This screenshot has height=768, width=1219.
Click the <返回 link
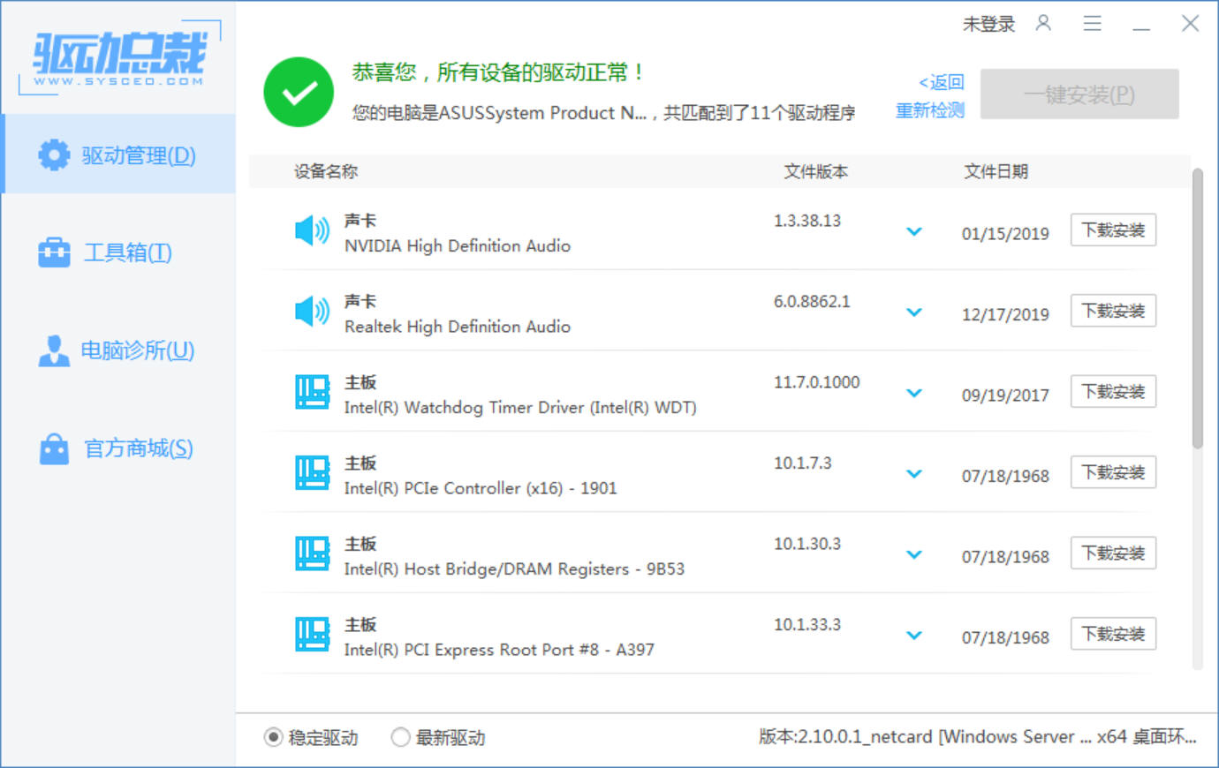942,82
